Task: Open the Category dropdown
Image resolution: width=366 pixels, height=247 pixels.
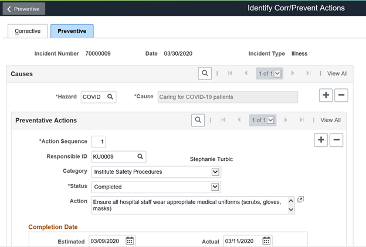Action: (215, 171)
